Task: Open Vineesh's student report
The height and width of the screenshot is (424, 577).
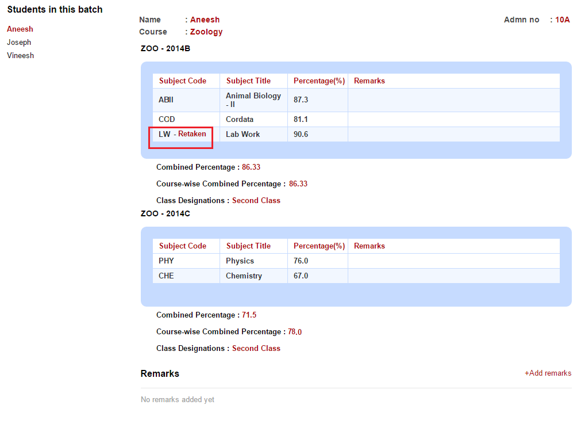Action: point(20,55)
